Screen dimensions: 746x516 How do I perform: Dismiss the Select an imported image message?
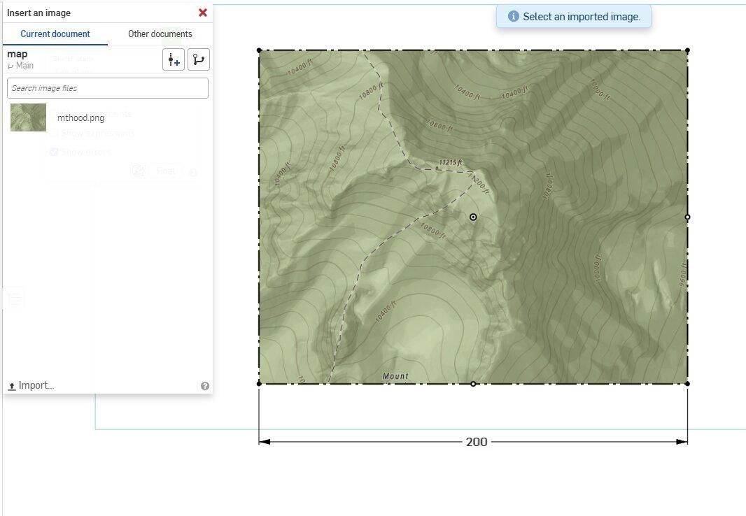pyautogui.click(x=573, y=17)
